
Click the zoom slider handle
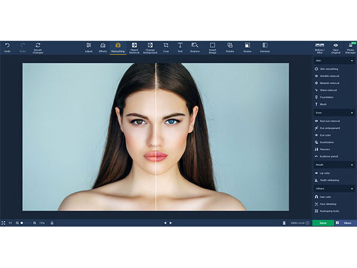point(22,223)
